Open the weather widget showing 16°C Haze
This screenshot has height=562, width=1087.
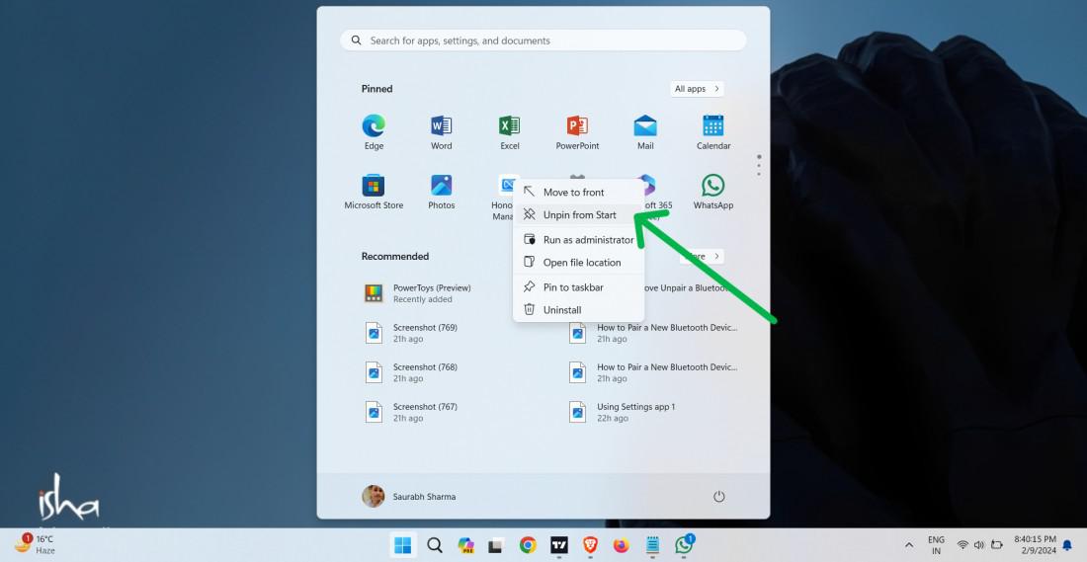click(35, 544)
